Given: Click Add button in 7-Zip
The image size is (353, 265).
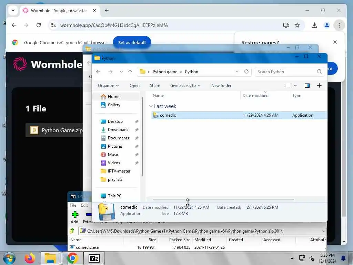Looking at the screenshot, I should (74, 217).
